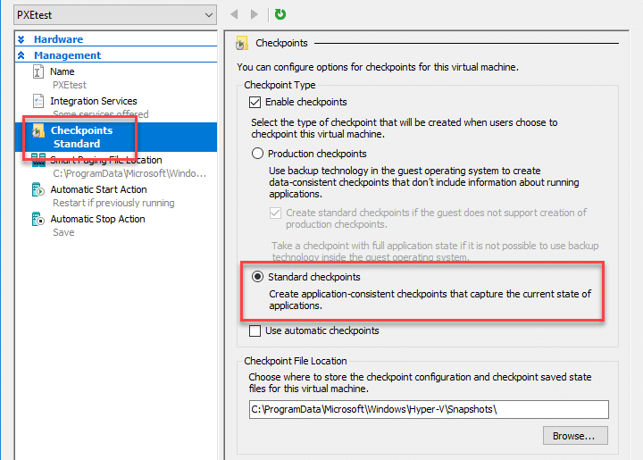This screenshot has height=460, width=643.
Task: Click the 'C:\ProgramData\Microsoft\Windo...' path text
Action: (x=129, y=174)
